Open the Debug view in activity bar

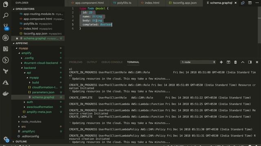(x=5, y=38)
